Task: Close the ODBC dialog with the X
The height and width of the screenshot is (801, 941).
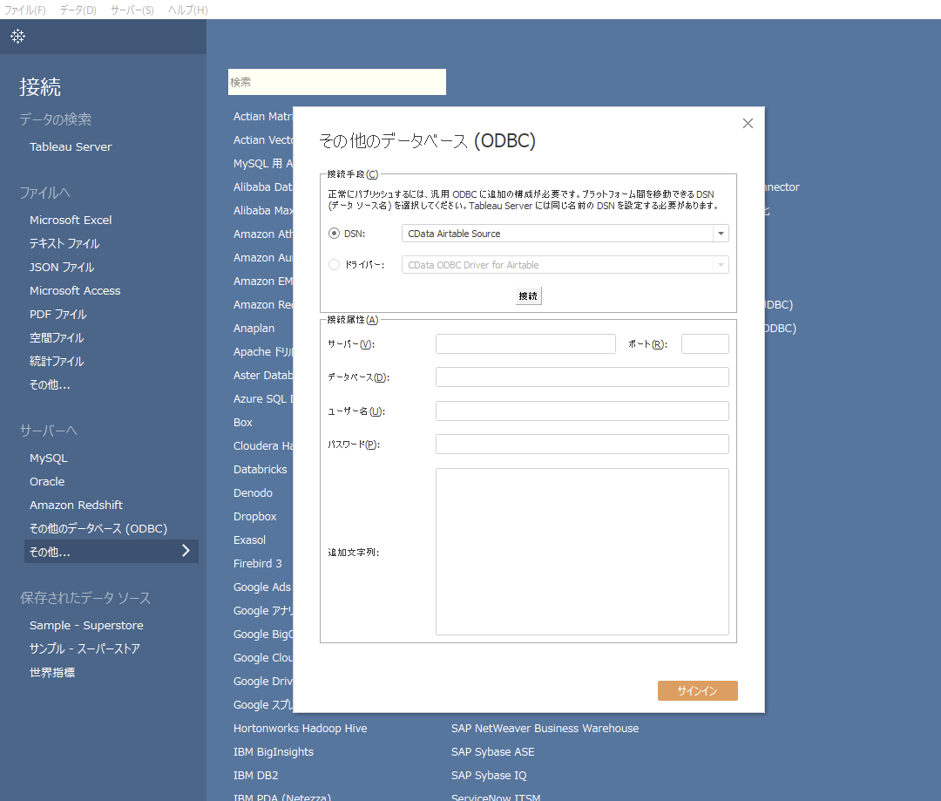Action: [748, 124]
